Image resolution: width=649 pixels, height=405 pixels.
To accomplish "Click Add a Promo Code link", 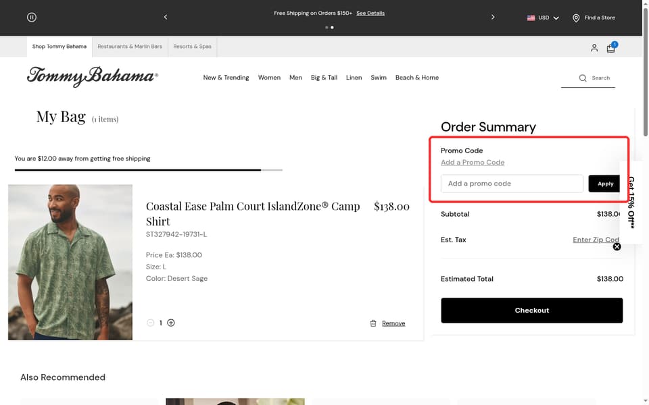I will (x=473, y=163).
